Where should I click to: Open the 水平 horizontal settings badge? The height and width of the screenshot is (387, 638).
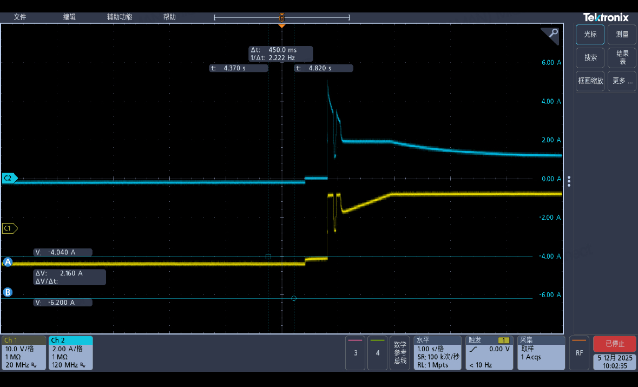click(438, 353)
